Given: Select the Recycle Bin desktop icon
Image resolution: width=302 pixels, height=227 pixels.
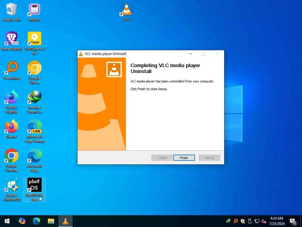Looking at the screenshot, I should (x=12, y=12).
